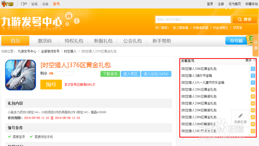Viewport: 259px width, 146px height.
Task: Click the 时空猎人 wolf game icon
Action: 20,75
